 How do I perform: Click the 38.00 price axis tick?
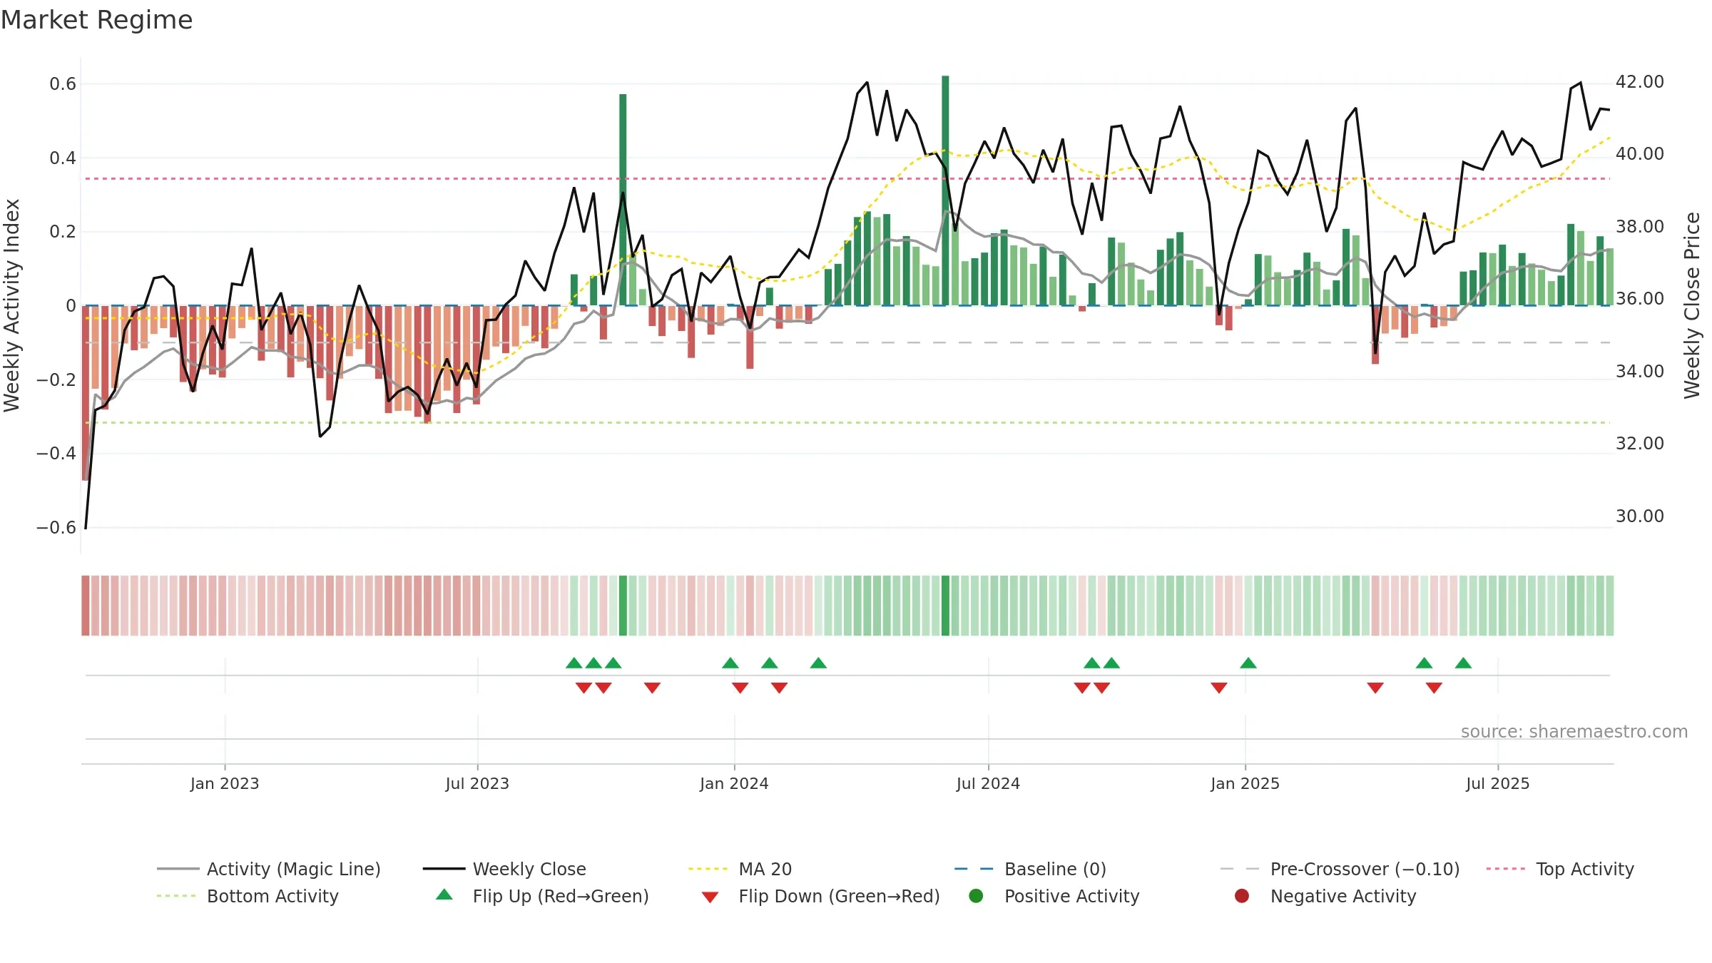tap(1639, 227)
